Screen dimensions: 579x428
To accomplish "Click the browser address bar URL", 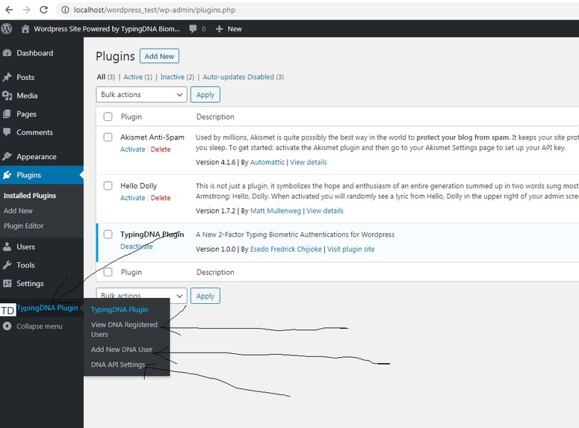I will click(x=155, y=10).
